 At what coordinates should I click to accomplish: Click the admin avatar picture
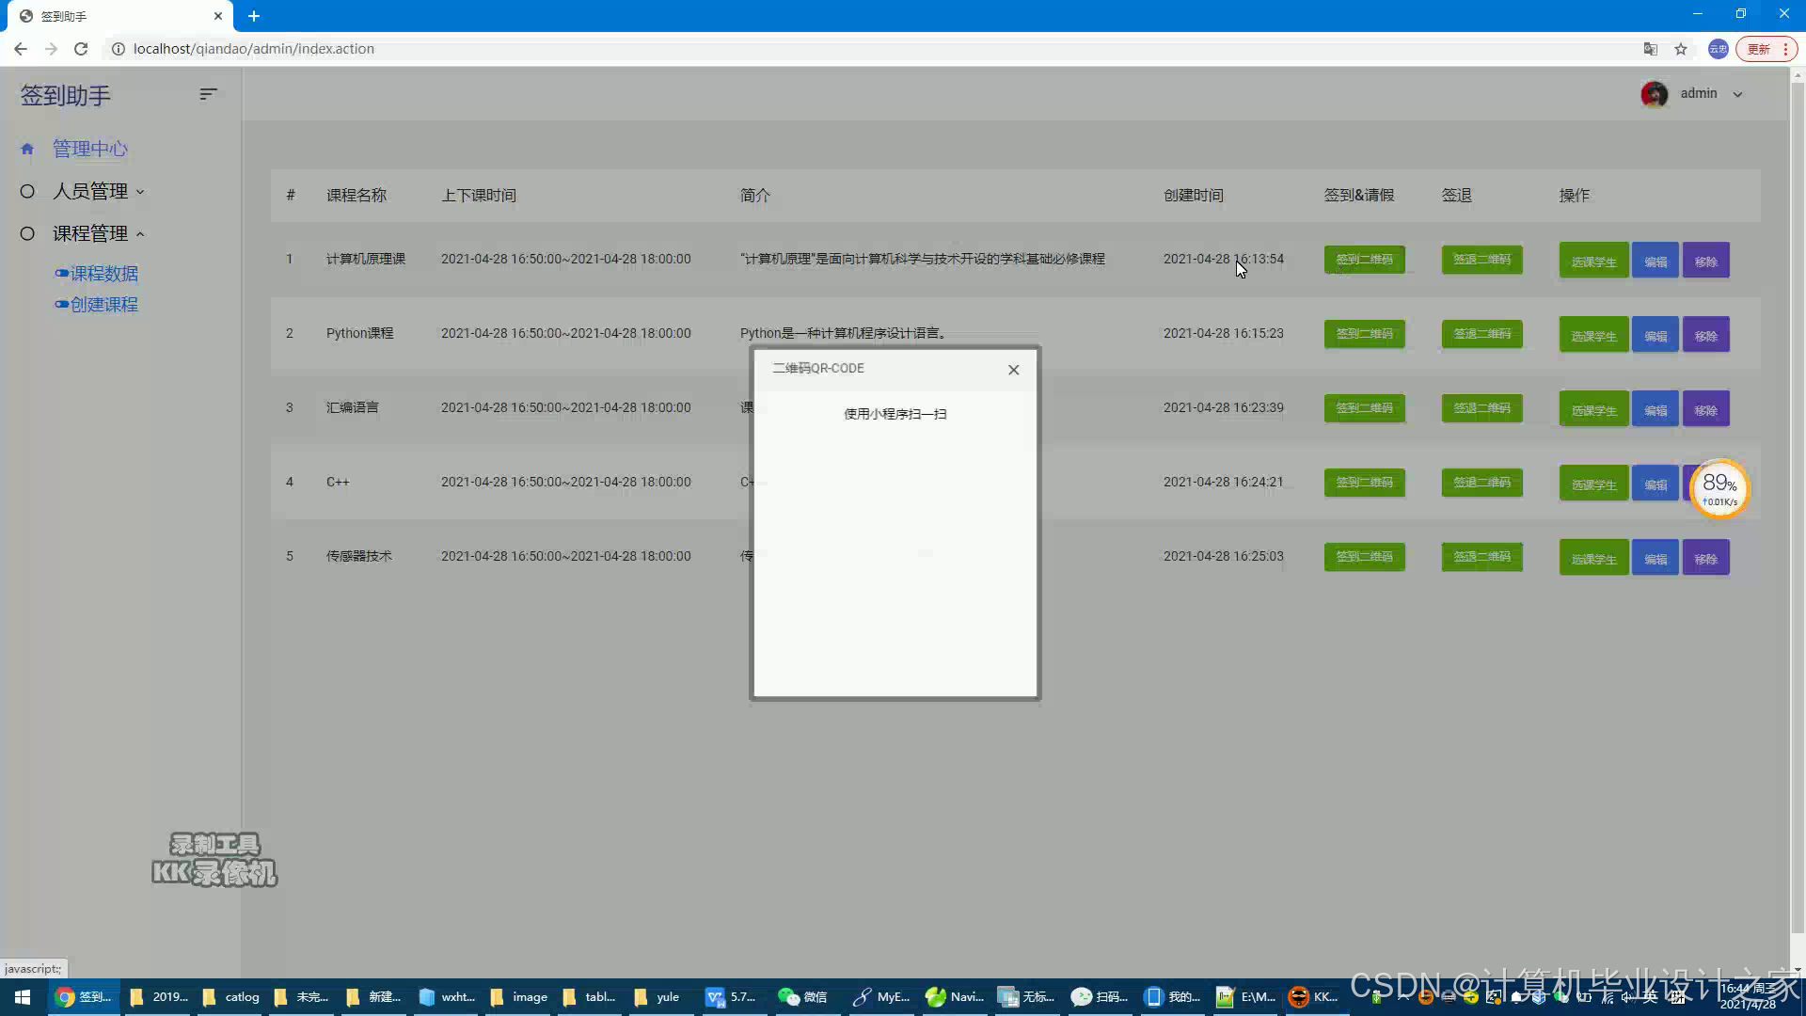pyautogui.click(x=1655, y=94)
